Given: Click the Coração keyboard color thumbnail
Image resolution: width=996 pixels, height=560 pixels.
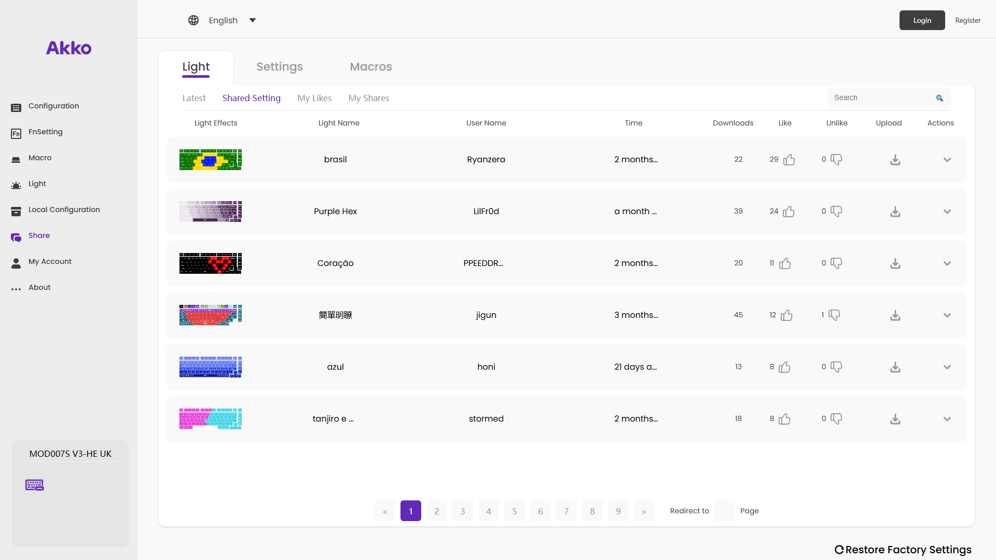Looking at the screenshot, I should coord(210,263).
